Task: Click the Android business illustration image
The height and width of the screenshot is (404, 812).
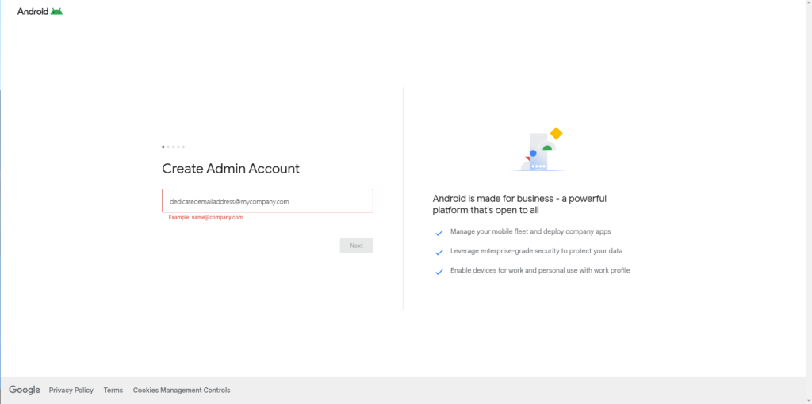Action: pyautogui.click(x=538, y=150)
